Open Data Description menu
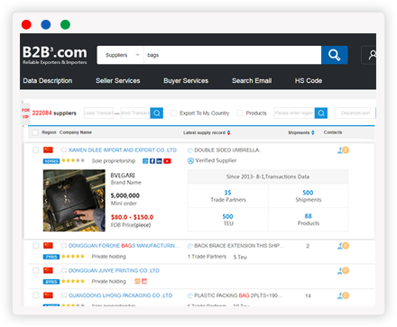 click(48, 80)
